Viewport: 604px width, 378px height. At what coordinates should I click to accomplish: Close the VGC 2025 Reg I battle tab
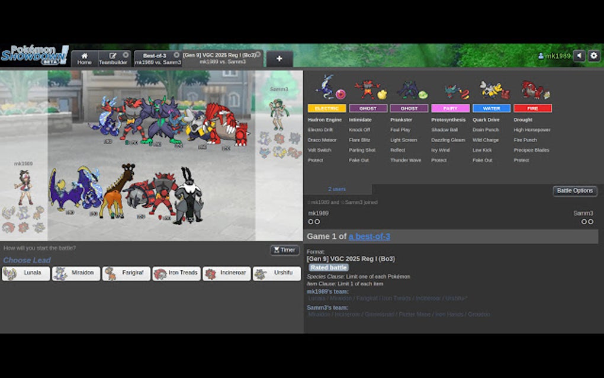click(x=258, y=55)
